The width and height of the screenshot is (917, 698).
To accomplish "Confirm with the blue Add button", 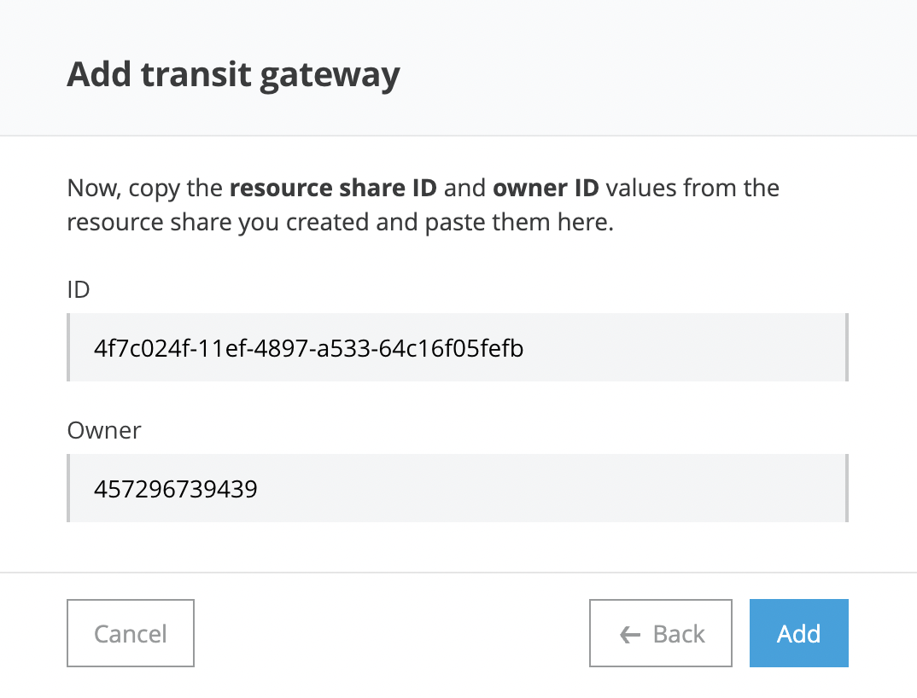I will 798,634.
